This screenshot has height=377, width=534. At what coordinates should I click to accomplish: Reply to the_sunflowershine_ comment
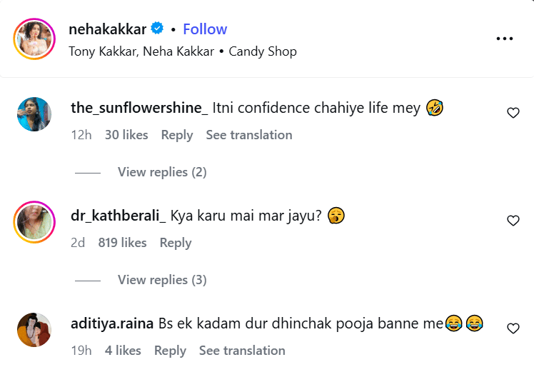[177, 135]
